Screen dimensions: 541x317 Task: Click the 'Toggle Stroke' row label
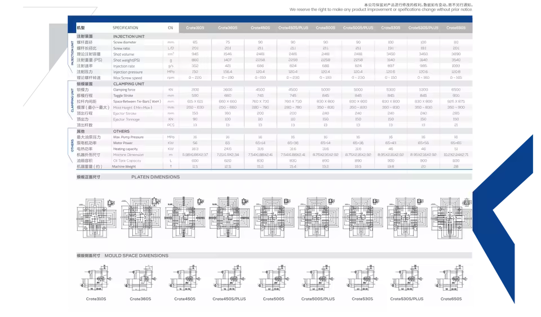click(x=123, y=96)
